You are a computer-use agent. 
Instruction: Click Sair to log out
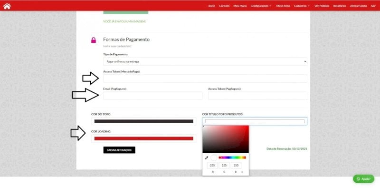point(373,6)
